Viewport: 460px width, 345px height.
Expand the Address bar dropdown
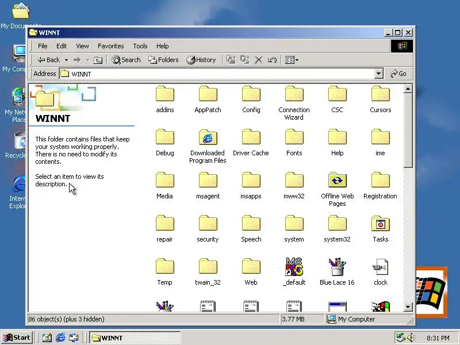pyautogui.click(x=379, y=74)
